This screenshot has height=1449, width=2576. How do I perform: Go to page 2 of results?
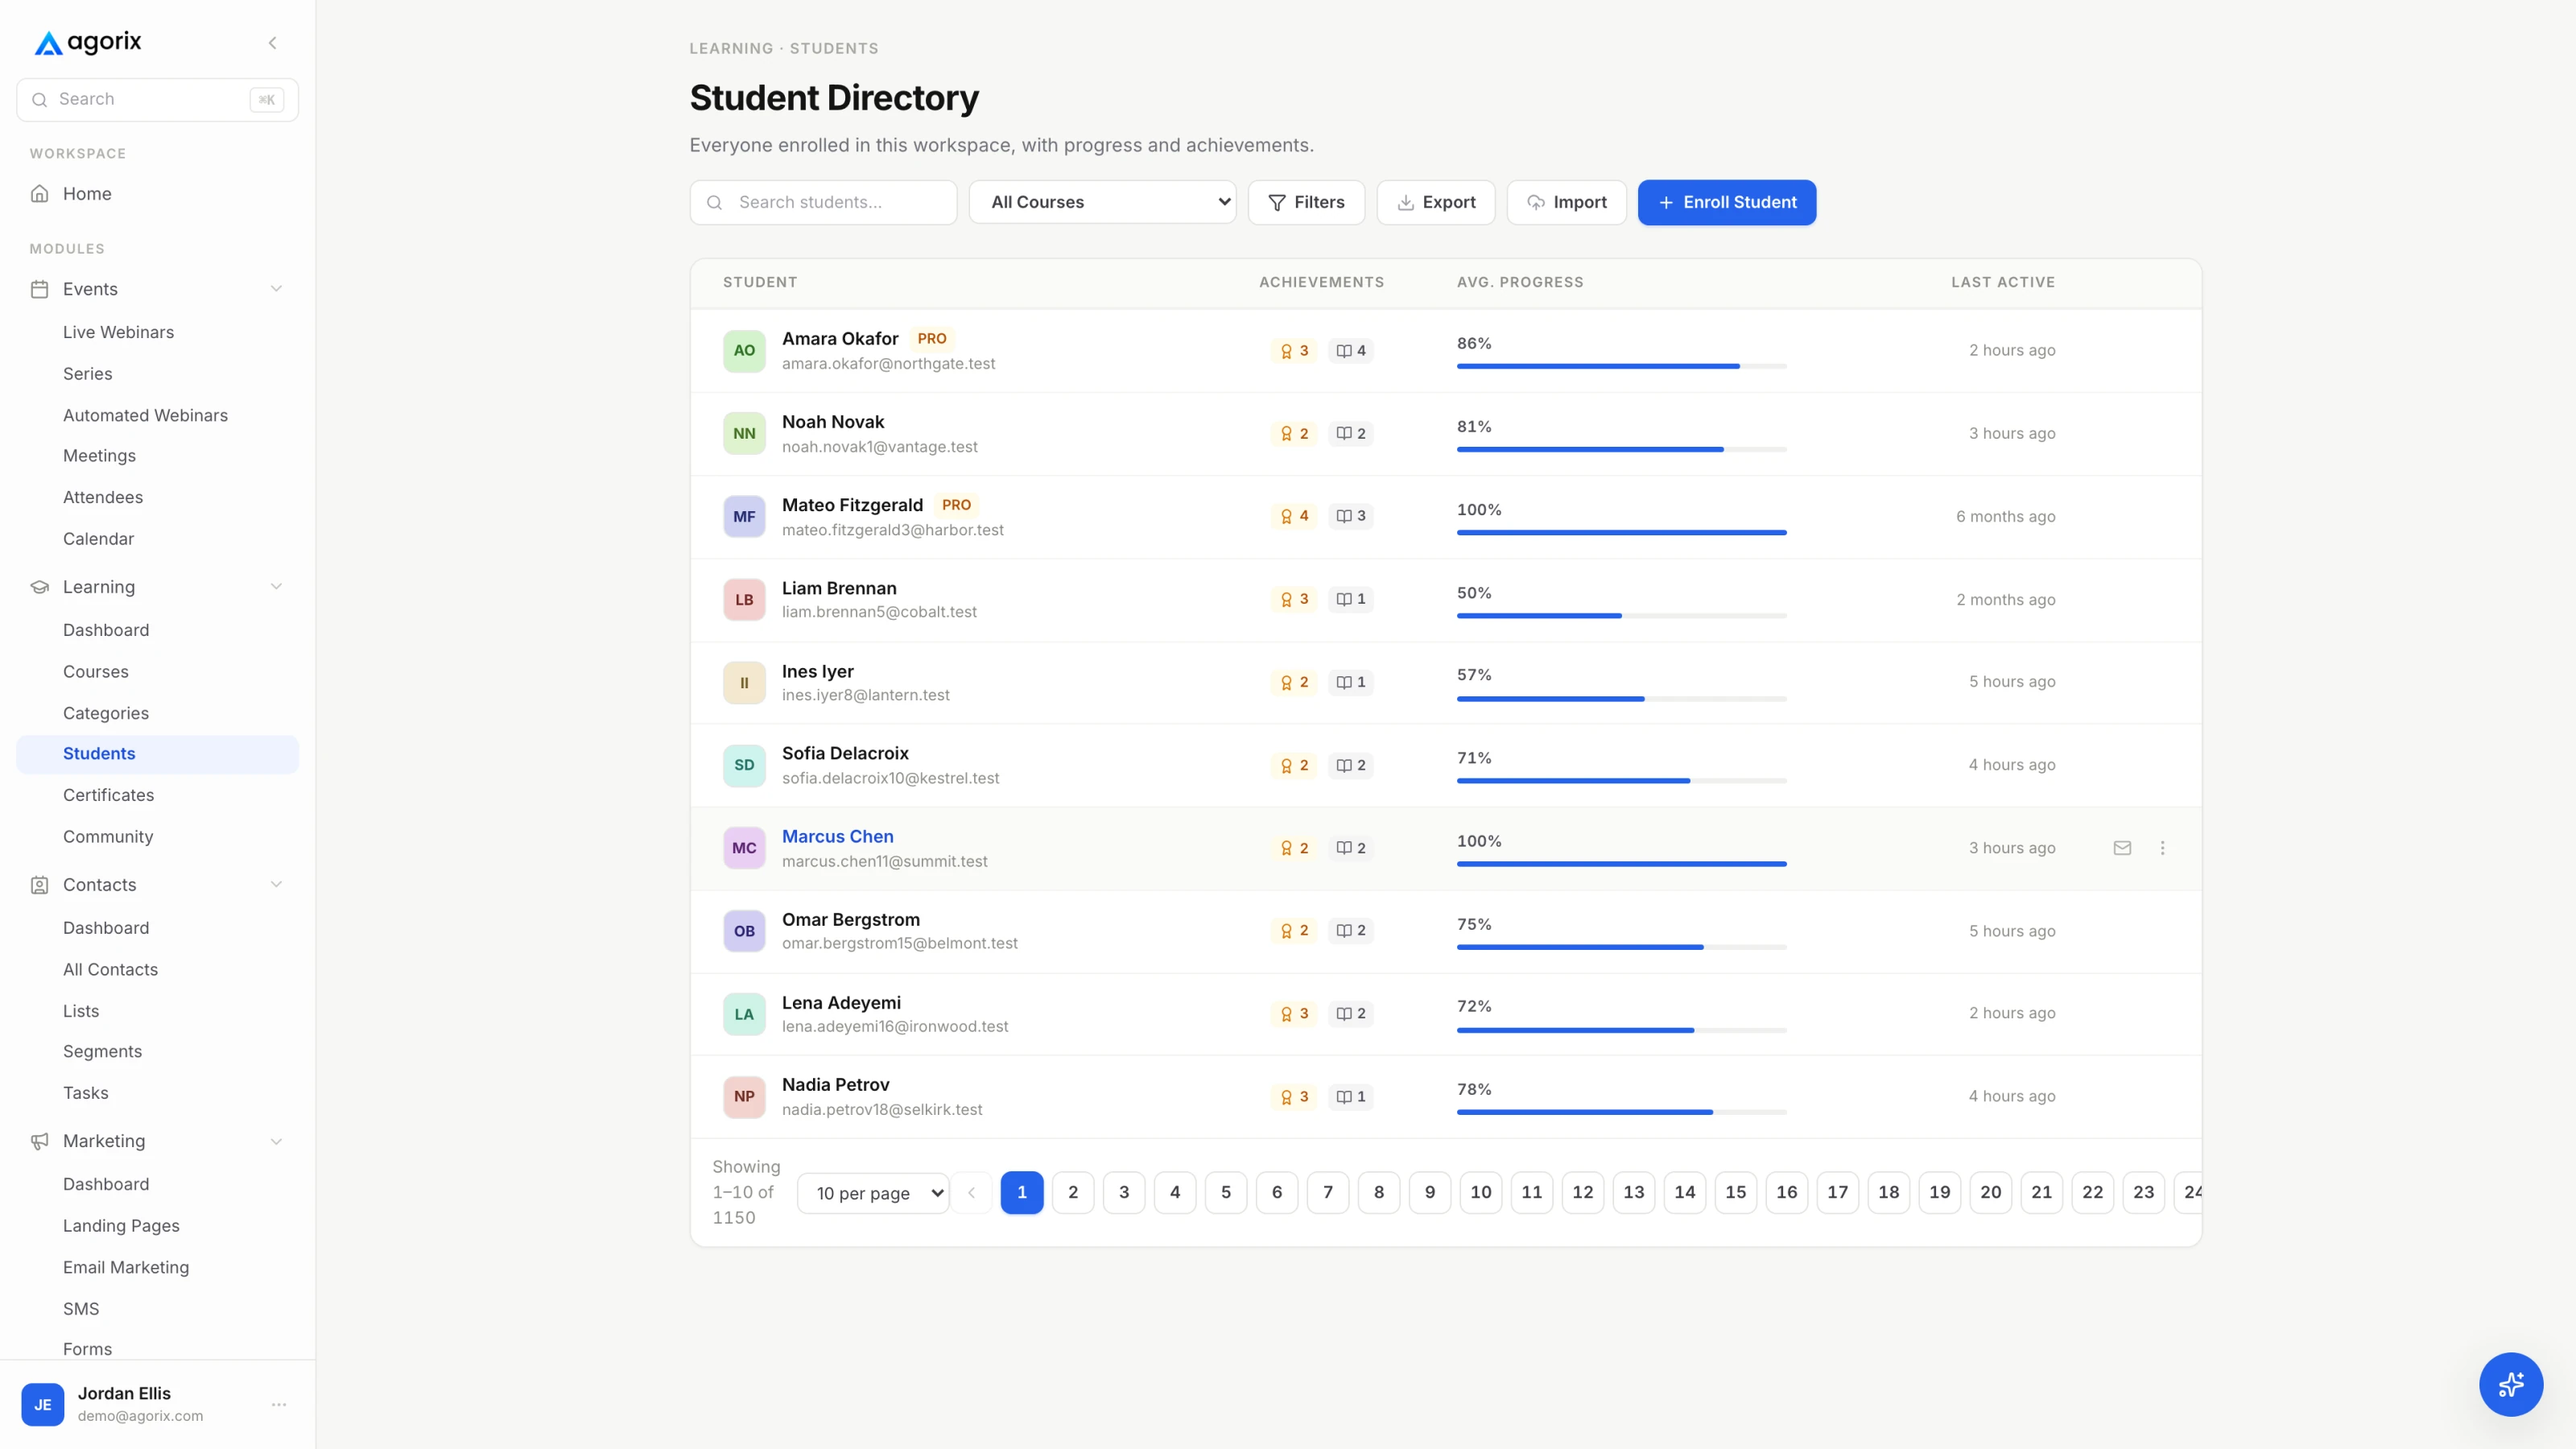click(1073, 1192)
